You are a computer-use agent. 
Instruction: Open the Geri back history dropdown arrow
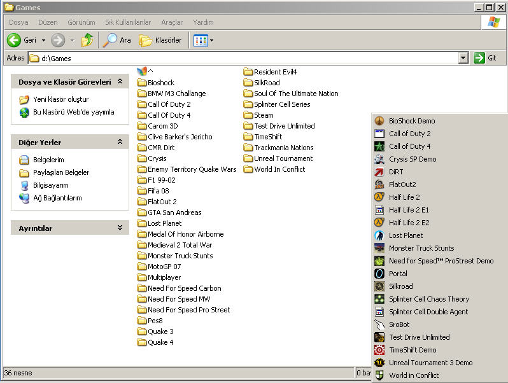click(x=43, y=41)
